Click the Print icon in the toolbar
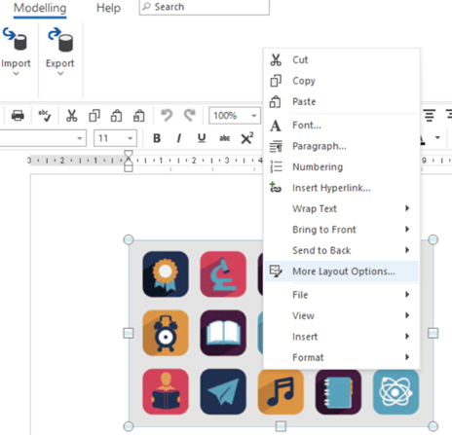 pos(18,116)
